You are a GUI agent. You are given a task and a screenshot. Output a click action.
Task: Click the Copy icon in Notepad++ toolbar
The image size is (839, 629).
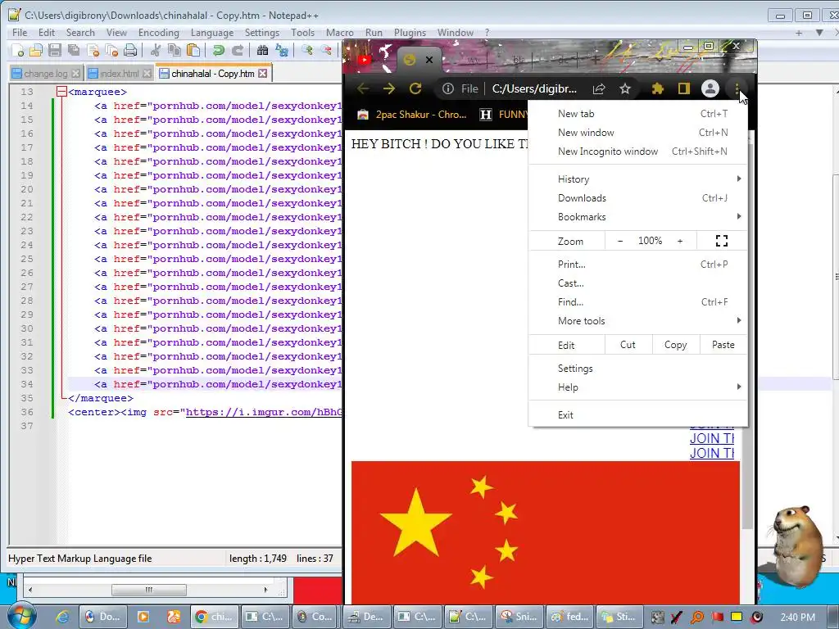[174, 51]
